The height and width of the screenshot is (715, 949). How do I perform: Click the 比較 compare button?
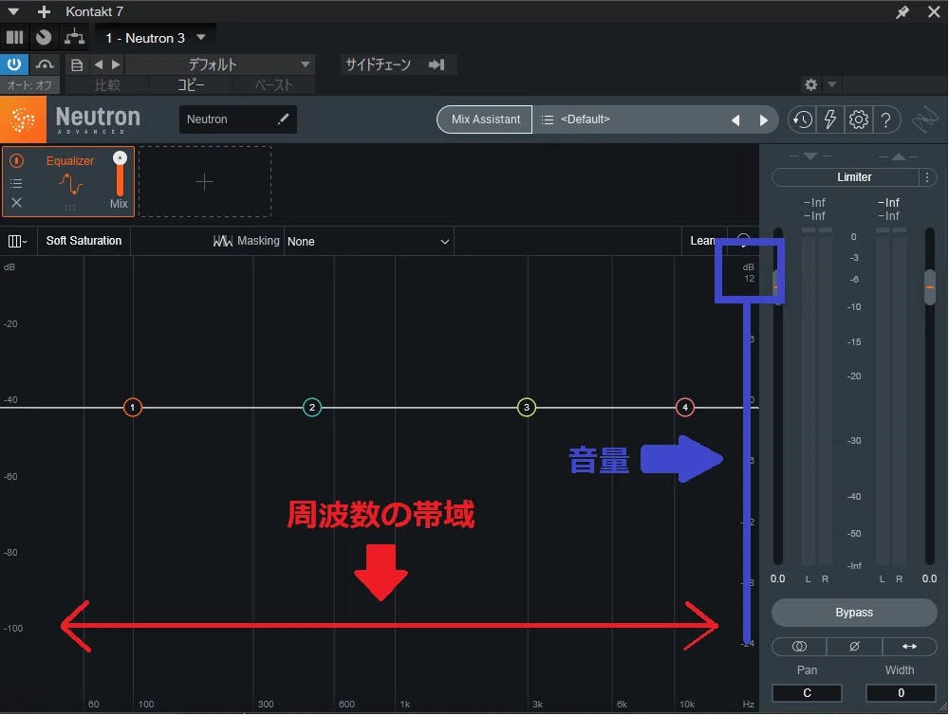[x=107, y=84]
